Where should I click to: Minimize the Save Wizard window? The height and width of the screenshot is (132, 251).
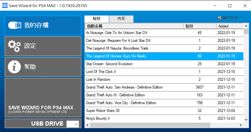(x=215, y=6)
